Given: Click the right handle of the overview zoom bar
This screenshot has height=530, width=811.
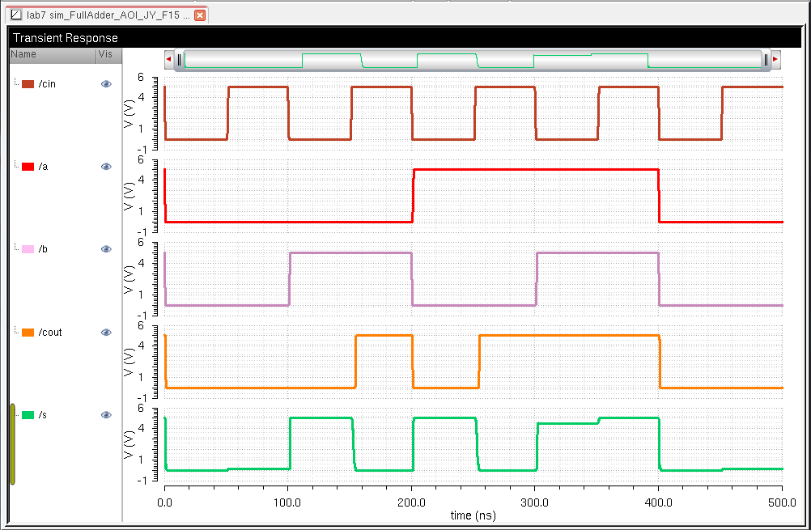Looking at the screenshot, I should [x=766, y=59].
